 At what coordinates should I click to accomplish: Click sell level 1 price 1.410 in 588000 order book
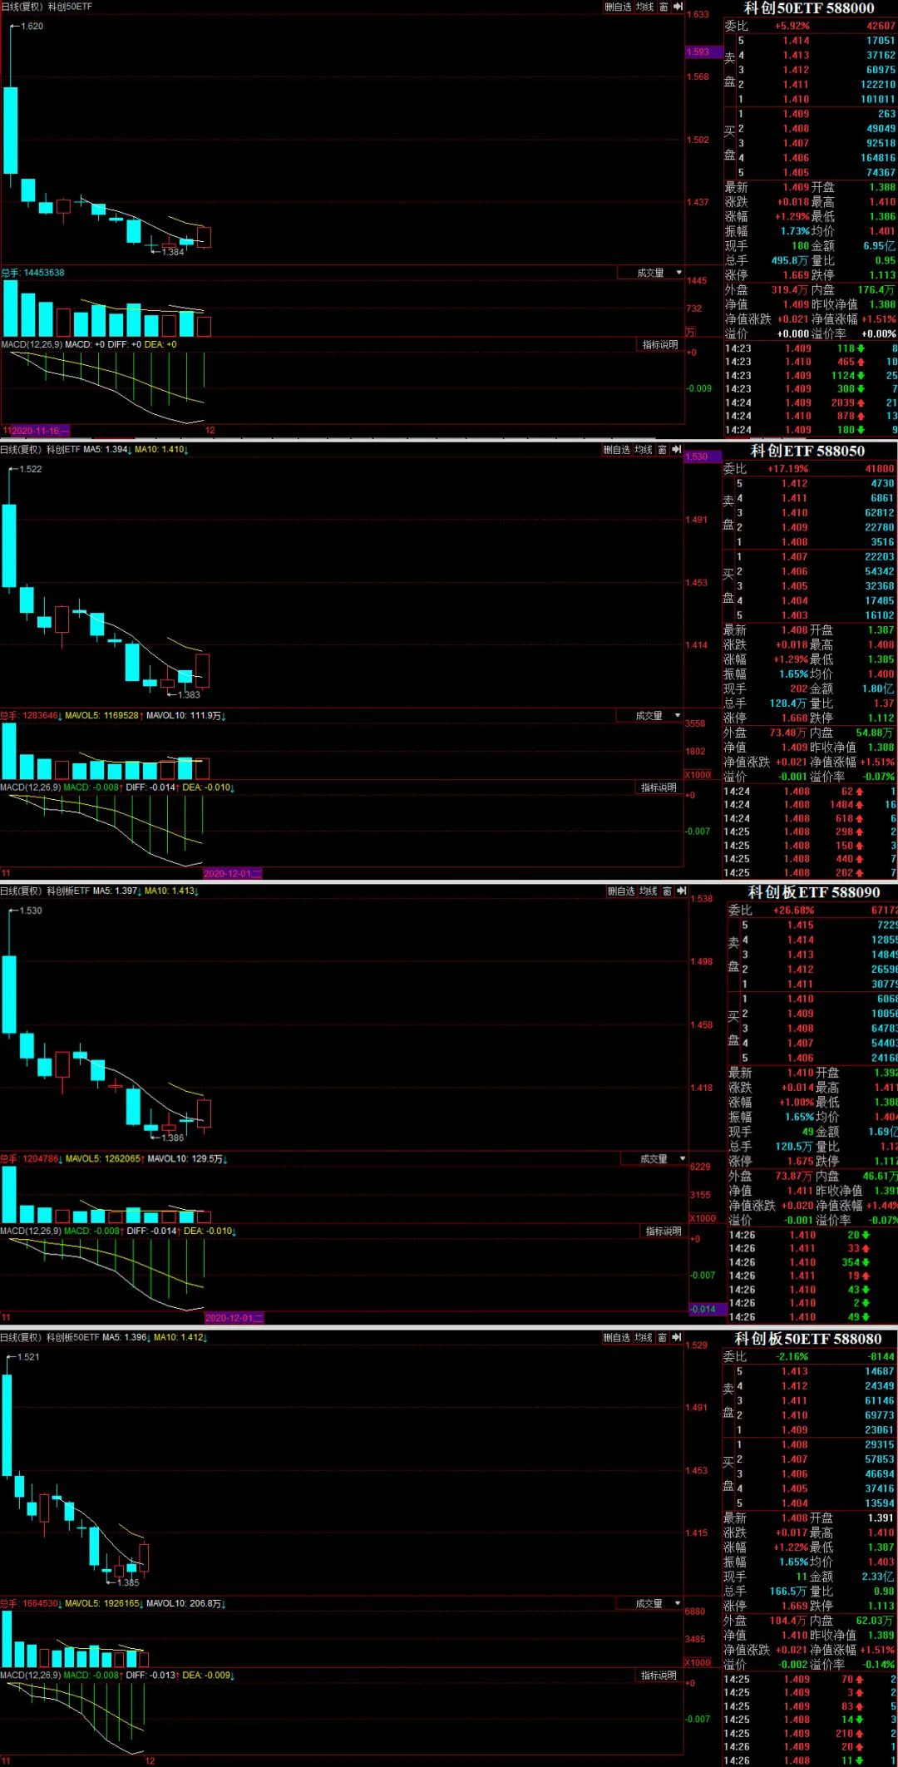(796, 99)
